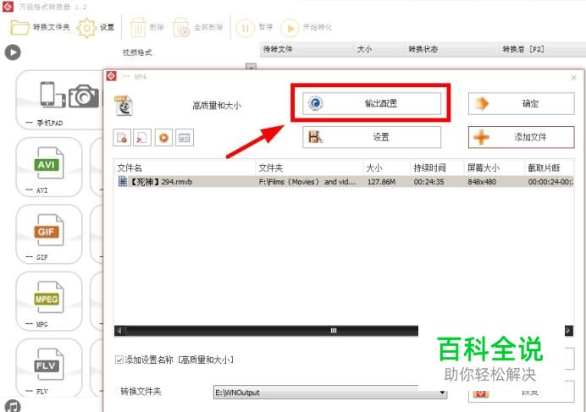
Task: Click the 添加文件 add file button
Action: 521,137
